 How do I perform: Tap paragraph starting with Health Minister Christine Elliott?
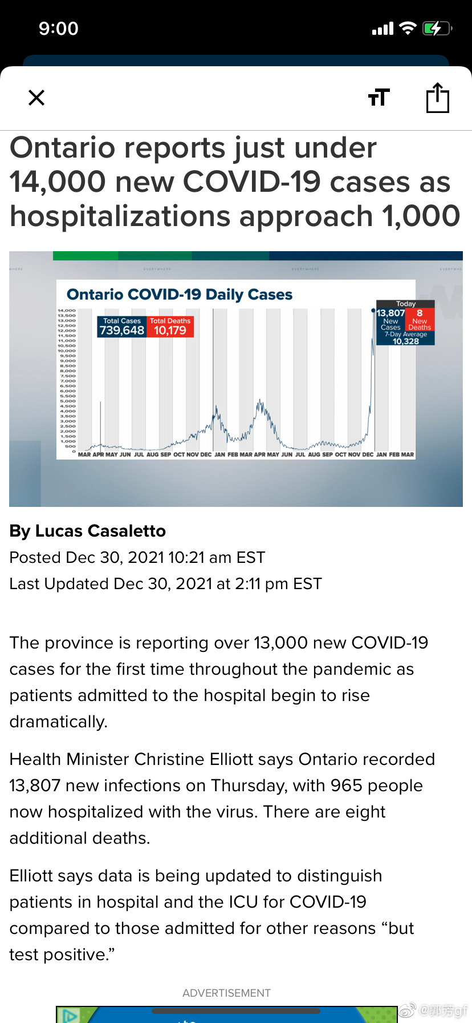point(222,798)
